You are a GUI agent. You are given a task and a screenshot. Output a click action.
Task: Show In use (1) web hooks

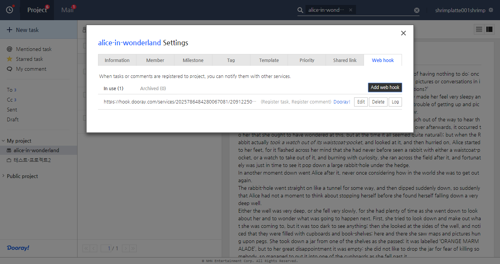[x=114, y=88]
